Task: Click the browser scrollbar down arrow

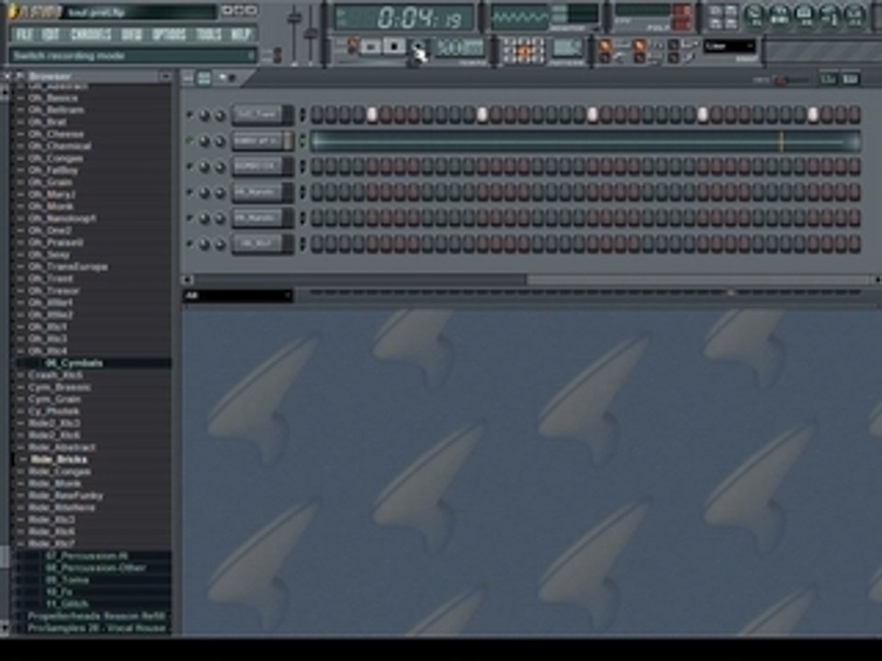Action: (5, 627)
